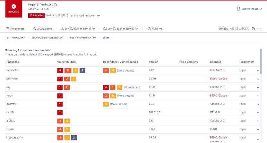The height and width of the screenshot is (143, 267).
Task: Click aiohttp orange badge showing 4
Action: (60, 121)
